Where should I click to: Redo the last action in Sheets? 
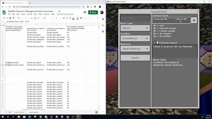(7, 18)
